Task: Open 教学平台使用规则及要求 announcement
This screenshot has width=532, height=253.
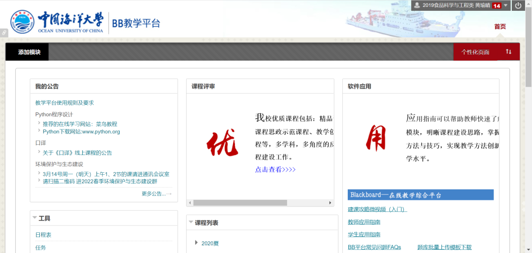Action: point(65,102)
